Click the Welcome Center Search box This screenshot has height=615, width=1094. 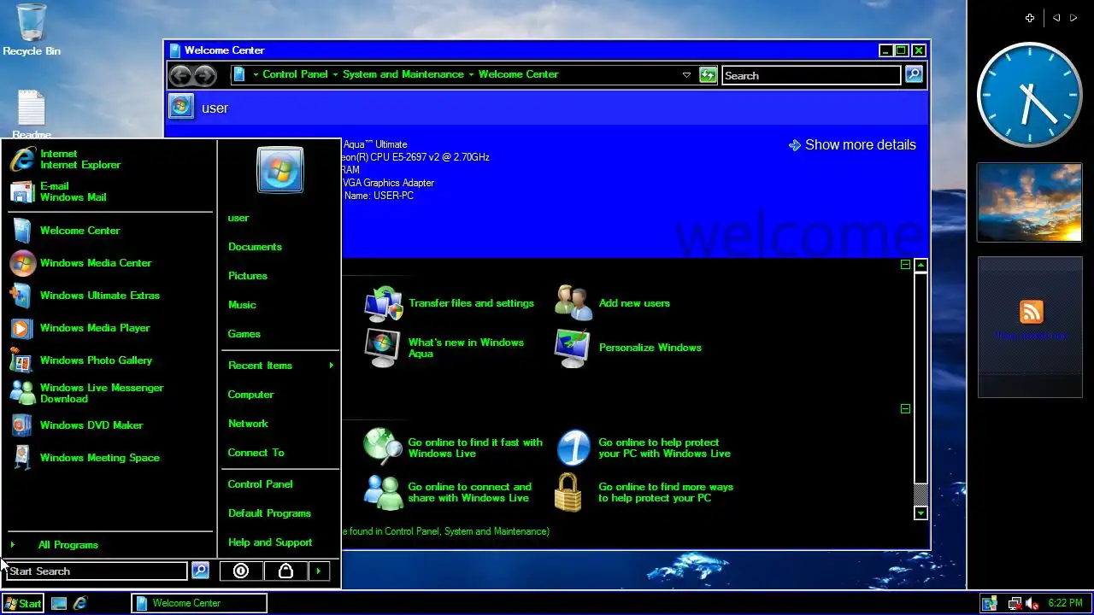811,75
